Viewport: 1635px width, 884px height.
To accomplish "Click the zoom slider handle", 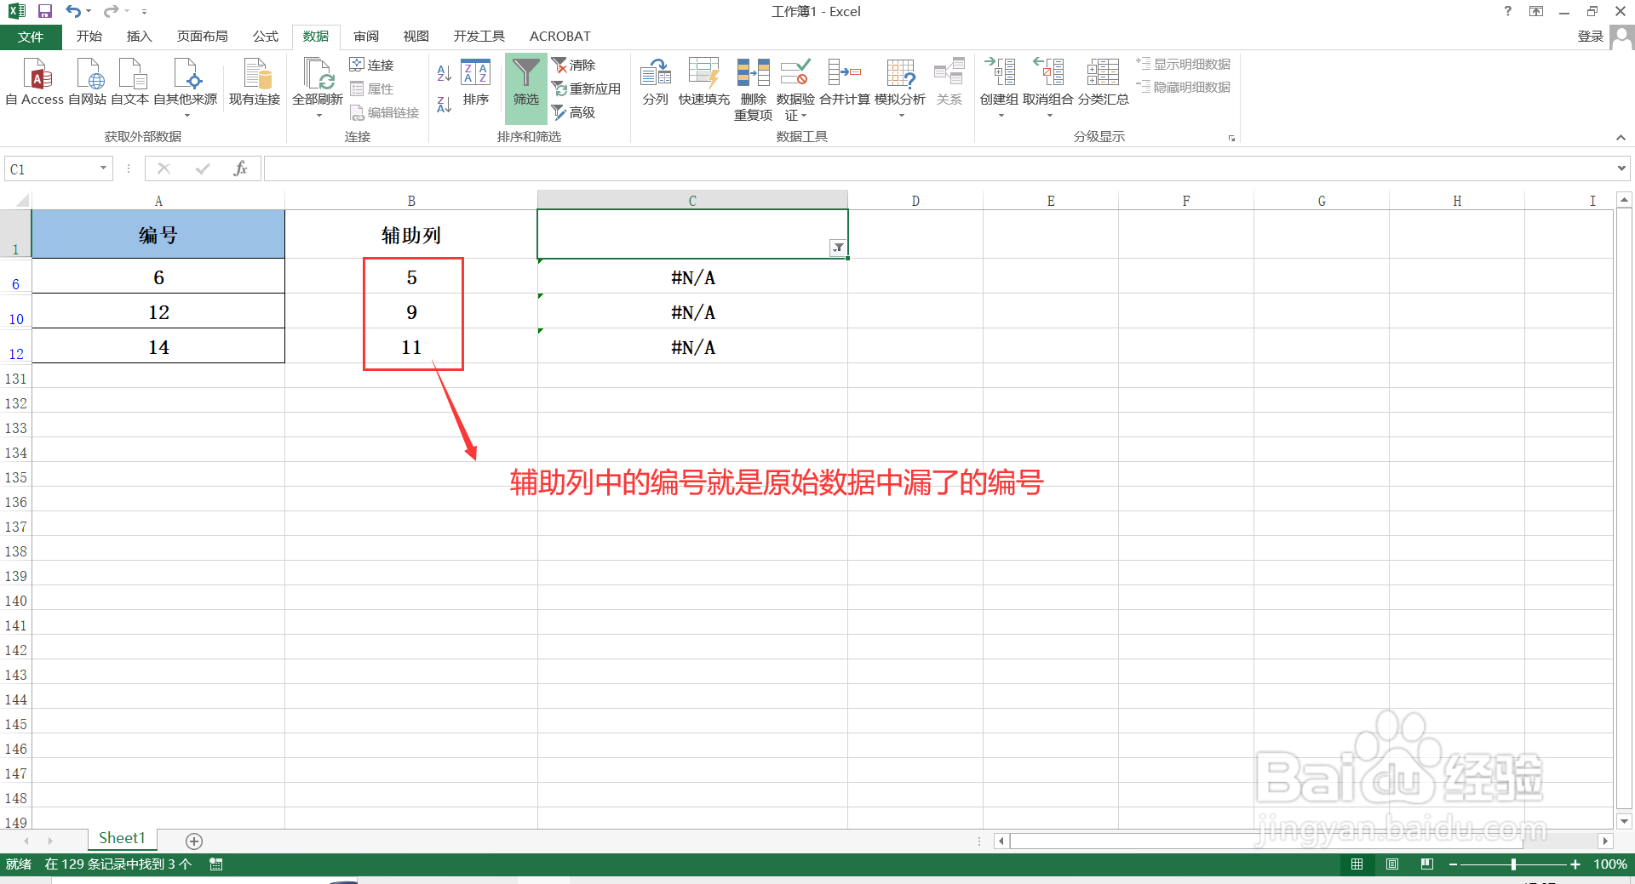I will pos(1513,864).
